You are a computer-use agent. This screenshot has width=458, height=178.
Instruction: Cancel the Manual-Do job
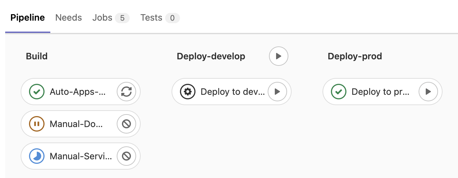pos(126,124)
